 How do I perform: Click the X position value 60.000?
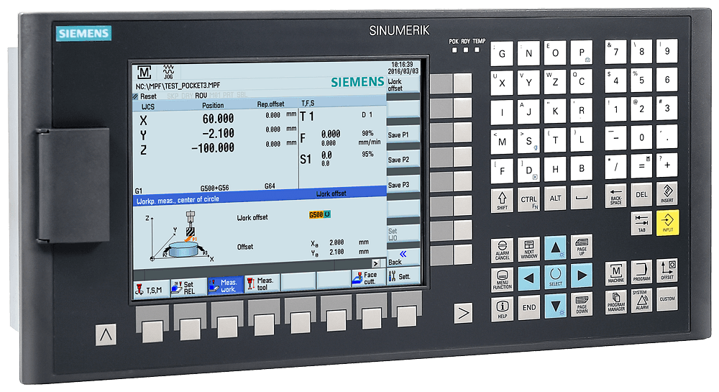click(x=219, y=119)
